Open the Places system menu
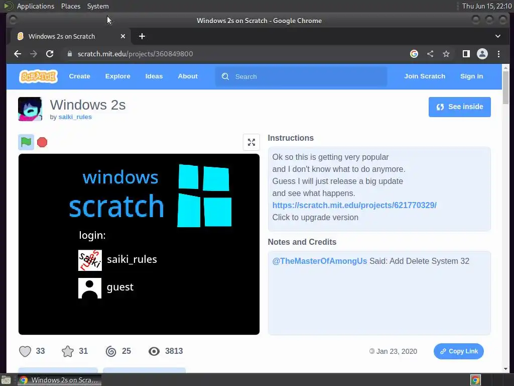This screenshot has height=386, width=514. coord(70,6)
